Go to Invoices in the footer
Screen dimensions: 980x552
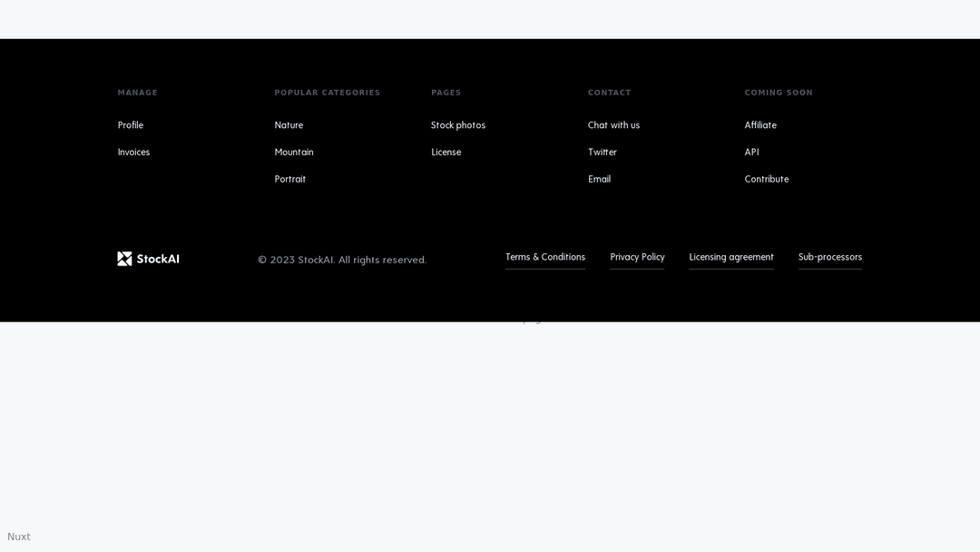pyautogui.click(x=133, y=153)
